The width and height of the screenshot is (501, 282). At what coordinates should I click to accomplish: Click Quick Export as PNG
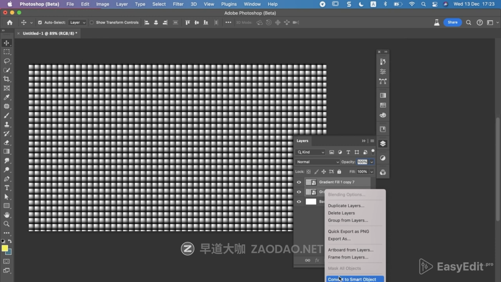348,231
